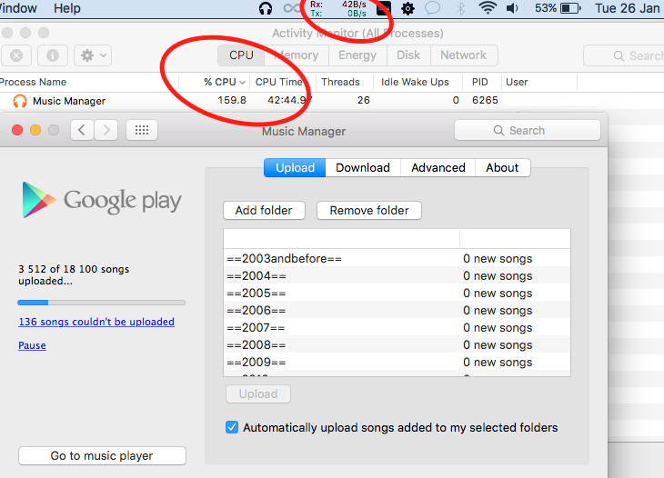Select the Upload tab
The width and height of the screenshot is (664, 478).
click(x=295, y=168)
